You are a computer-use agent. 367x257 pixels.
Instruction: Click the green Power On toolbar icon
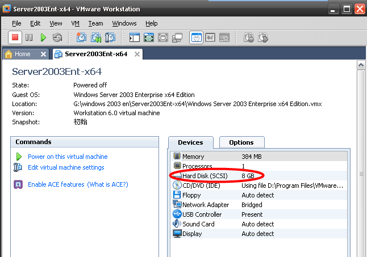[x=43, y=37]
